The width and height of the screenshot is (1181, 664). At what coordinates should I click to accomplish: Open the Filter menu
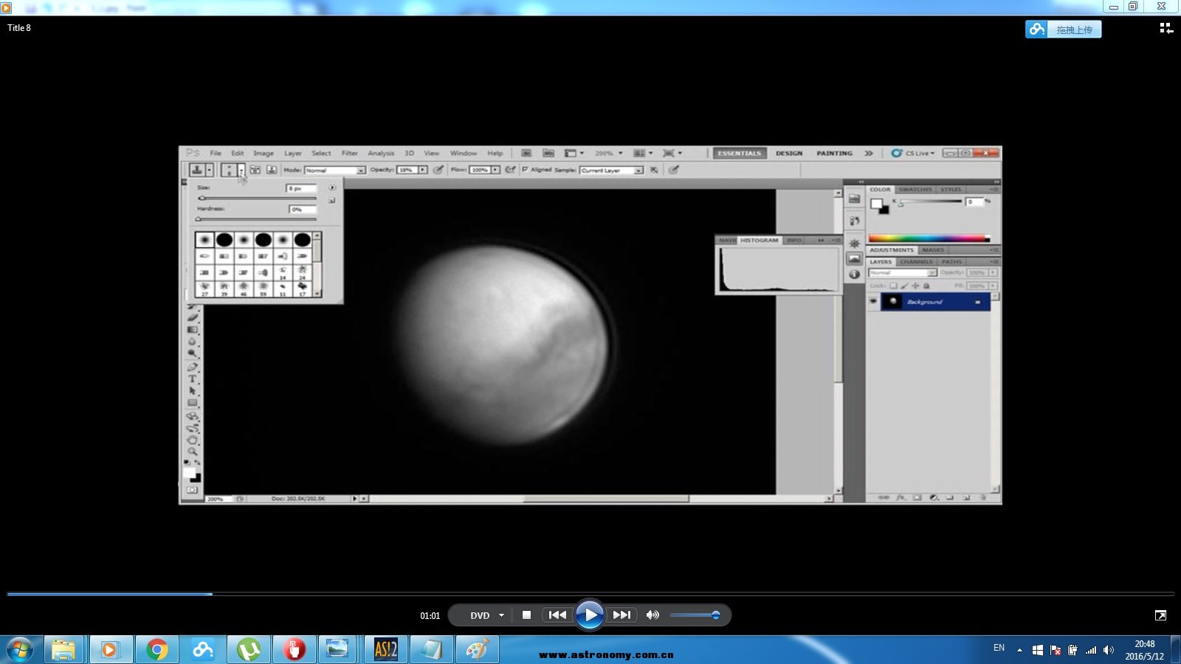[x=350, y=153]
